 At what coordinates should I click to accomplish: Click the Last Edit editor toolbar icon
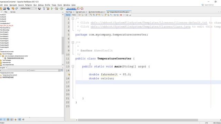click(80, 15)
